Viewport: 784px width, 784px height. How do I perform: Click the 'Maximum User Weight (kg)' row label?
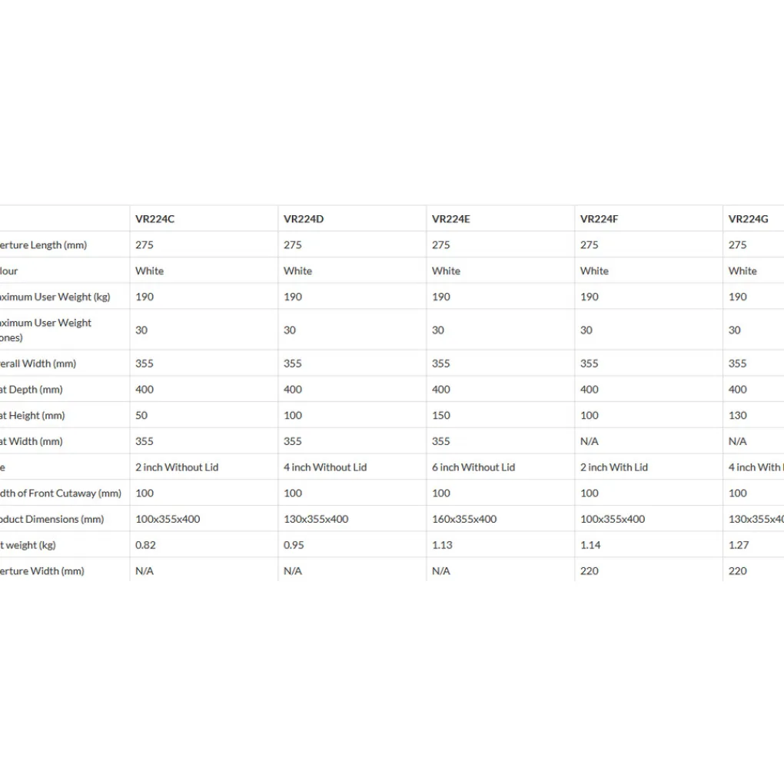[x=55, y=297]
